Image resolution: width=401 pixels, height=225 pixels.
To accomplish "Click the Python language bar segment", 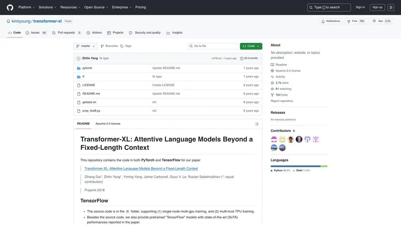I will tap(296, 166).
